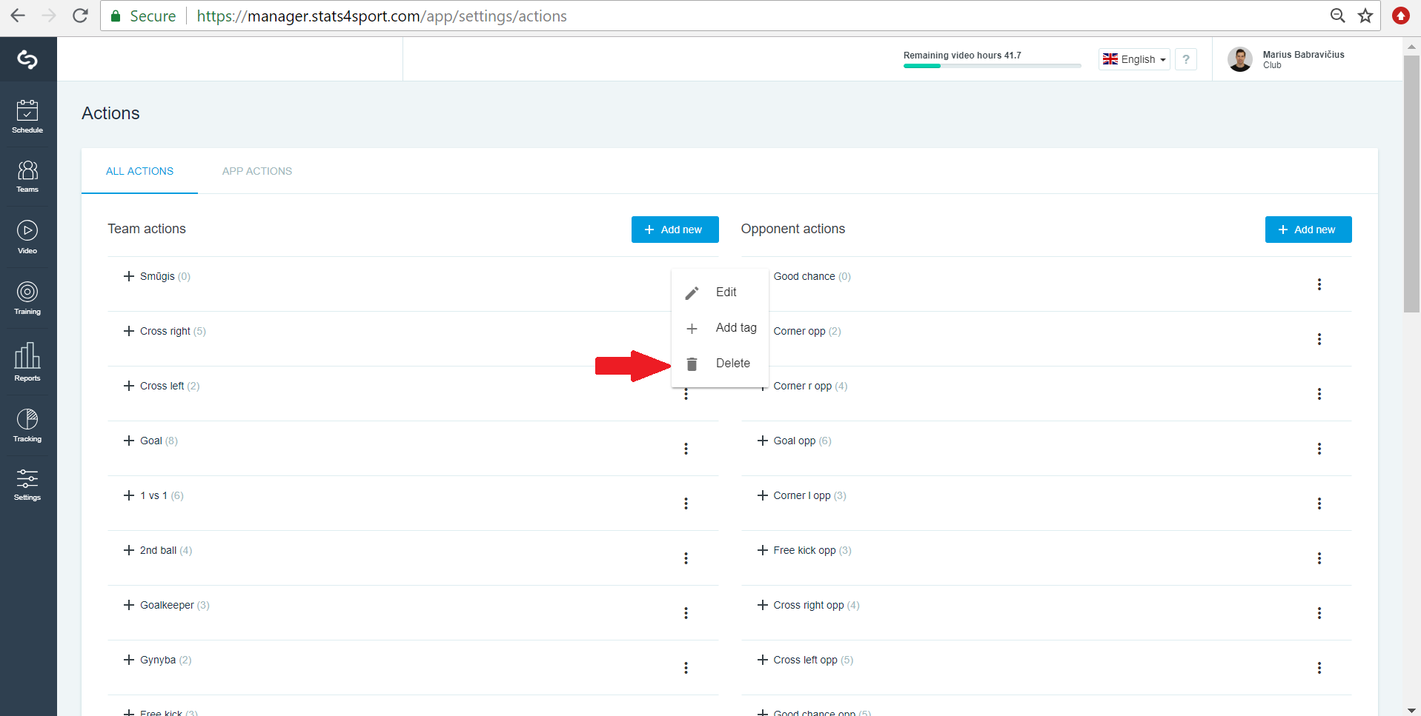Click the browser zoom magnifier icon
This screenshot has width=1421, height=716.
point(1338,16)
